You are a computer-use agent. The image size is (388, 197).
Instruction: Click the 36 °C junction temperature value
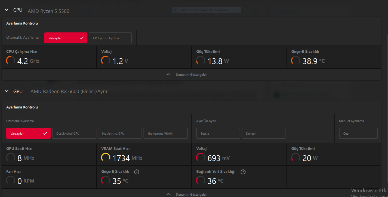click(x=215, y=181)
